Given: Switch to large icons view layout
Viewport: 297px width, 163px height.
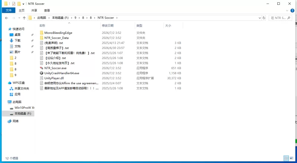Looking at the screenshot, I should point(291,158).
